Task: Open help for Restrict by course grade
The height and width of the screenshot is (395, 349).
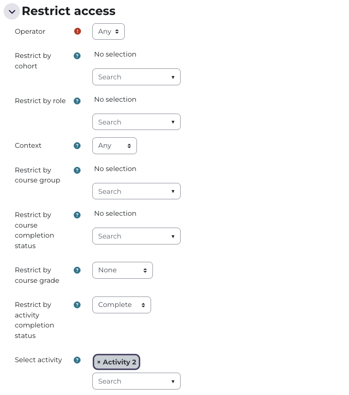Action: coord(77,270)
